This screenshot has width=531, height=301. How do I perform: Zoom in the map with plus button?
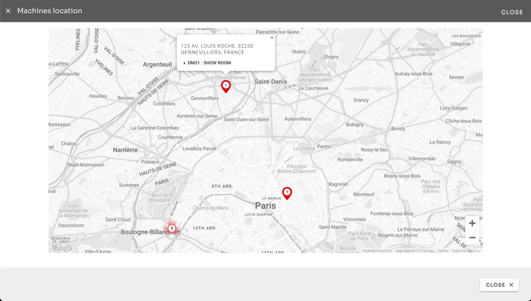click(x=472, y=223)
